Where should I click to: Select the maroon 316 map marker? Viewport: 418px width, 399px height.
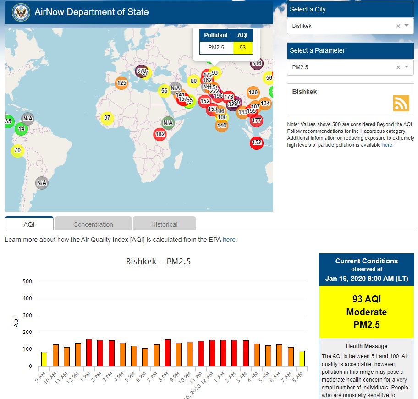point(257,63)
